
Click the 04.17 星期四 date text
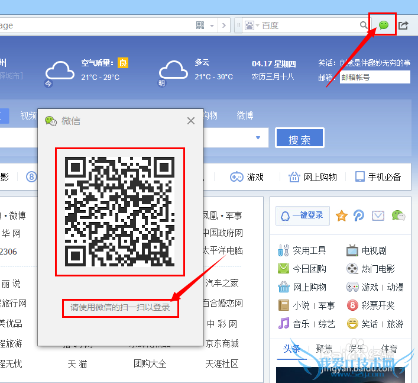[x=274, y=64]
